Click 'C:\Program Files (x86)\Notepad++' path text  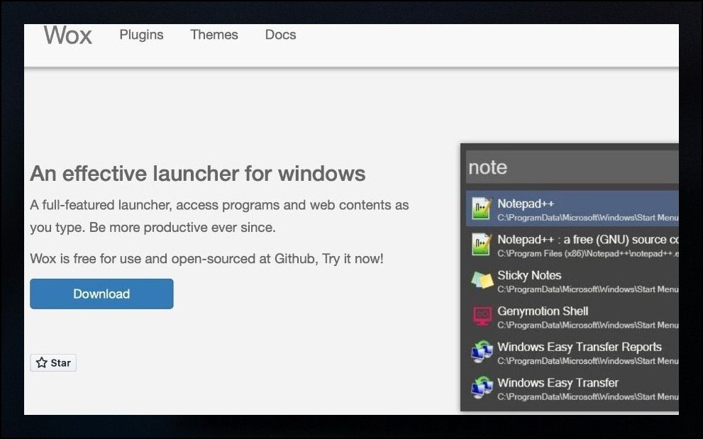[588, 254]
